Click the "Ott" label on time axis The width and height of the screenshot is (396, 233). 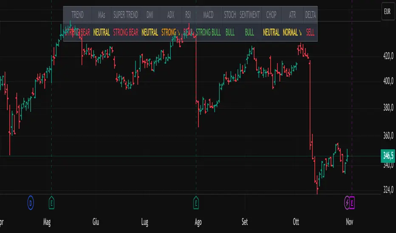[x=297, y=221]
